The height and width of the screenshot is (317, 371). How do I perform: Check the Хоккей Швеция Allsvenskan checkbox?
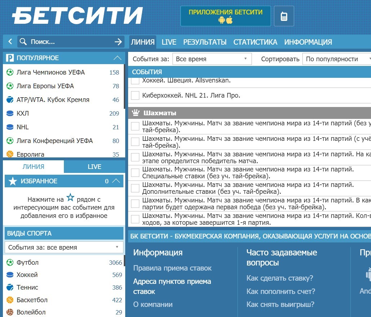coord(135,81)
